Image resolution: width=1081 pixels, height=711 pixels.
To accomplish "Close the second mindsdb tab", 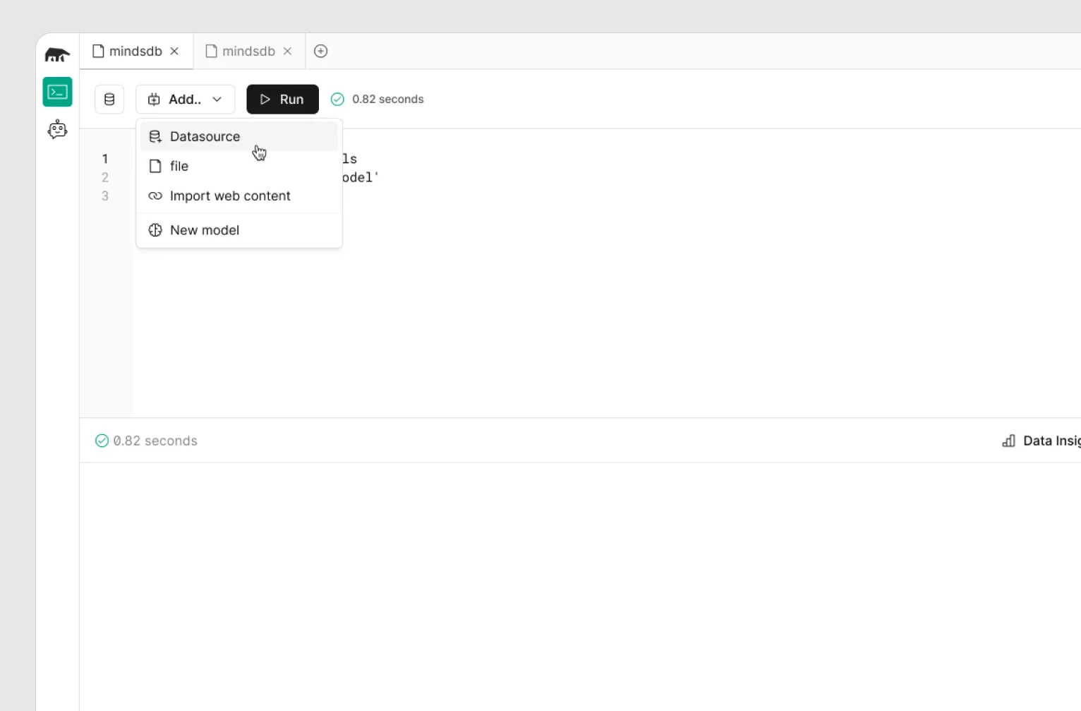I will click(287, 51).
